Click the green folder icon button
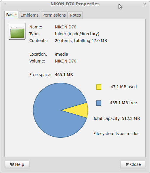 point(17,31)
